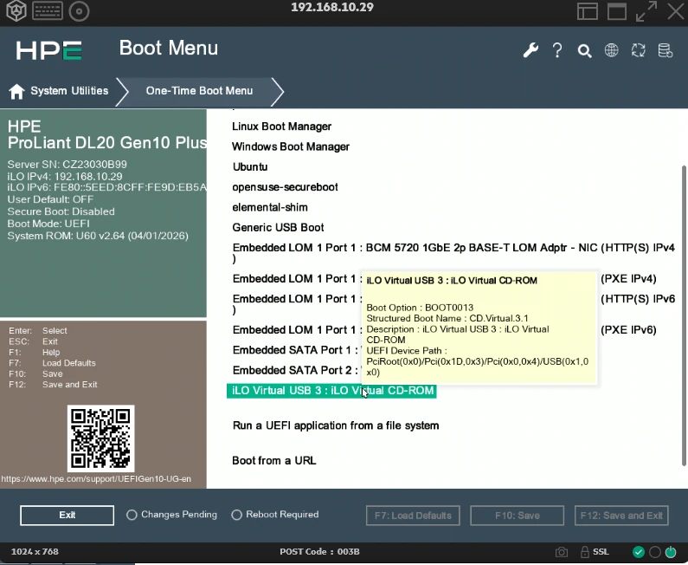Click Boot Mode: UEFI text
Viewport: 688px width, 565px height.
point(48,224)
